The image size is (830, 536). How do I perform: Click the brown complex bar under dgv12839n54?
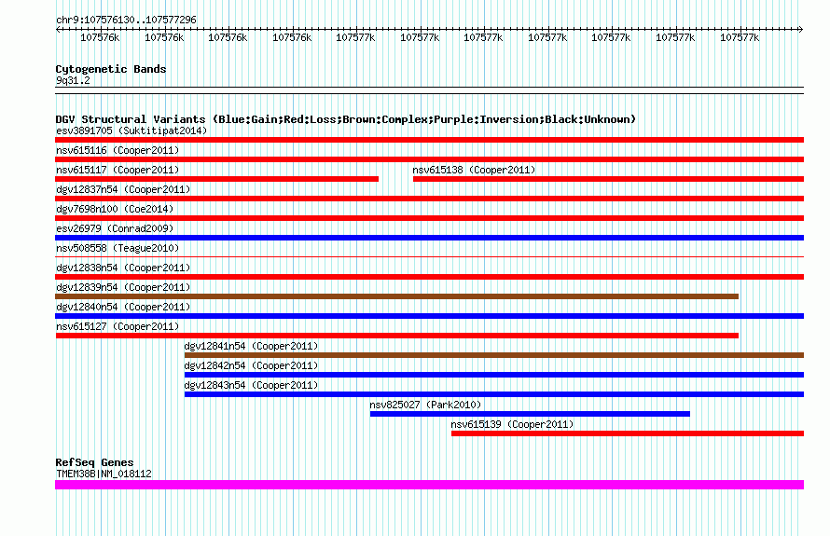(x=396, y=296)
